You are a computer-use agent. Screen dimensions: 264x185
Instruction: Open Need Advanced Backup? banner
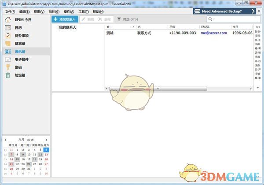[224, 11]
